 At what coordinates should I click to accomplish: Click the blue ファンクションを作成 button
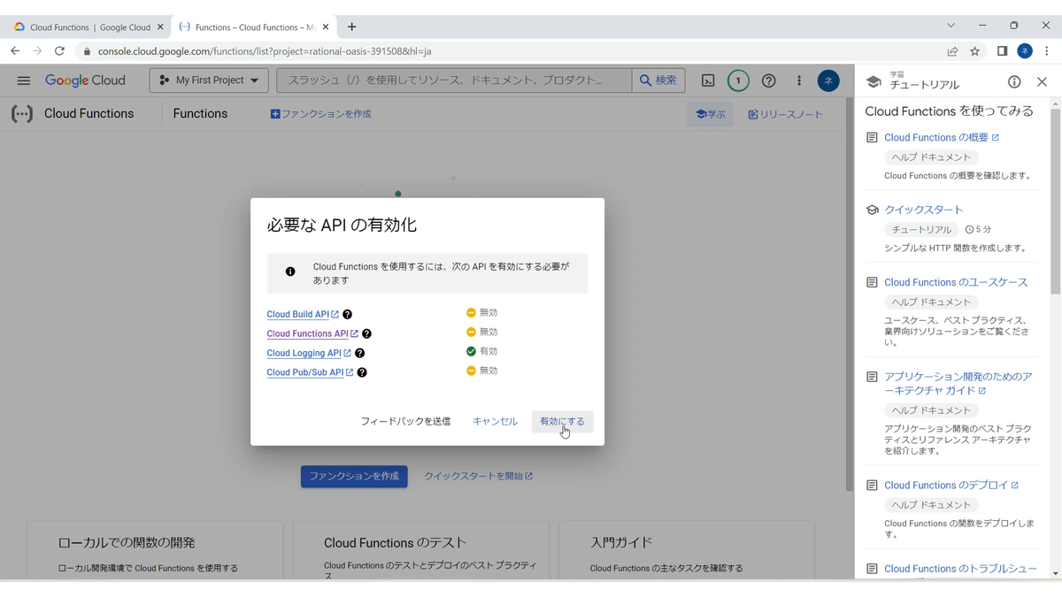pos(354,476)
